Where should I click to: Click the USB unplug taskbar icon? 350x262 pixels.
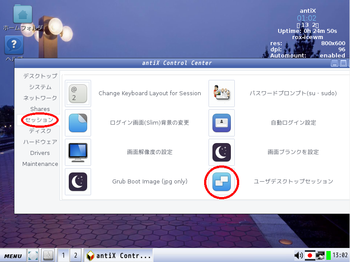[x=48, y=255]
